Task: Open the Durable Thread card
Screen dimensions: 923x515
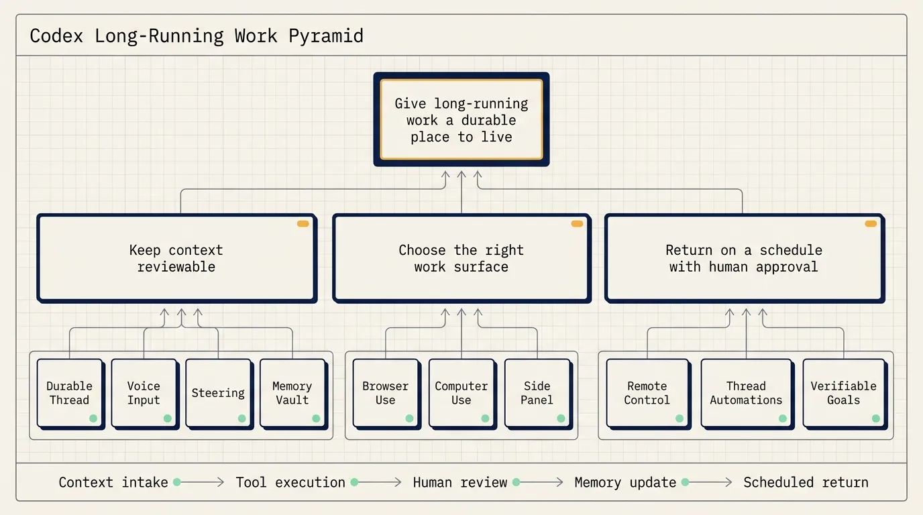Action: tap(70, 394)
